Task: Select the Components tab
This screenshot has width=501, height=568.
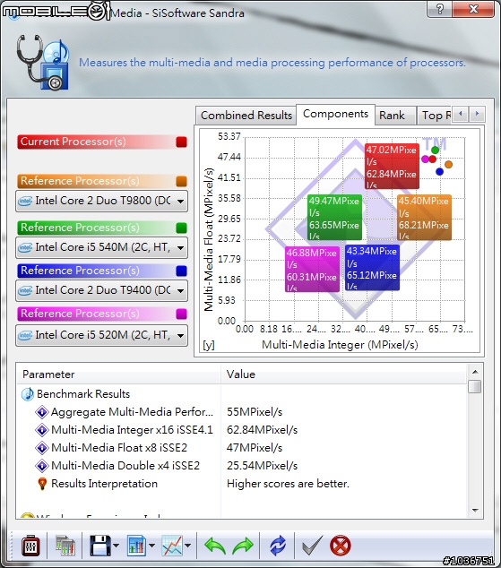Action: (335, 114)
